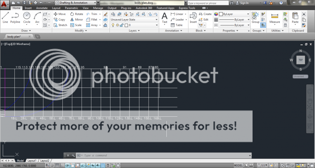Open the Drafting & Annotation workspace dropdown

[x=76, y=3]
